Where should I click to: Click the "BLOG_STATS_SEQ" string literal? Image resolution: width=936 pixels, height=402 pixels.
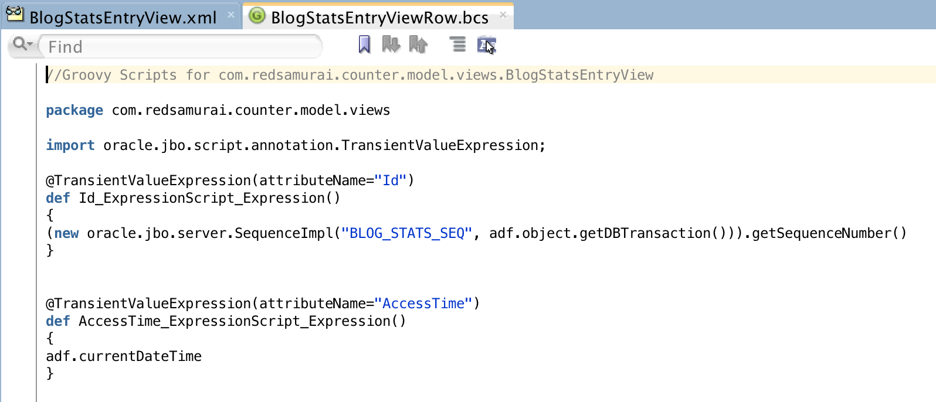click(x=407, y=233)
